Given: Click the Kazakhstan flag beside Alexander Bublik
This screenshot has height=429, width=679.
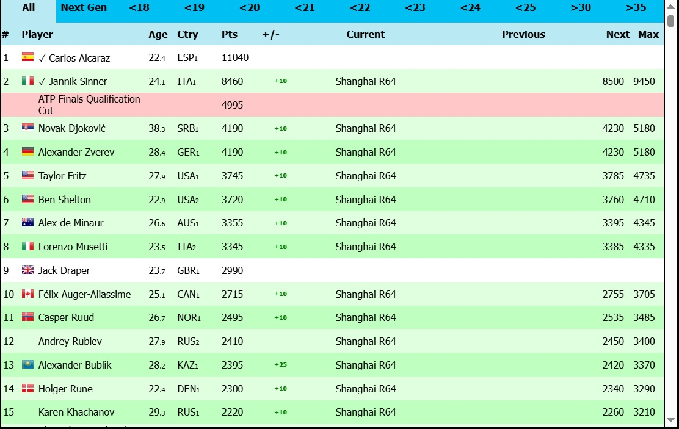Looking at the screenshot, I should pos(27,365).
